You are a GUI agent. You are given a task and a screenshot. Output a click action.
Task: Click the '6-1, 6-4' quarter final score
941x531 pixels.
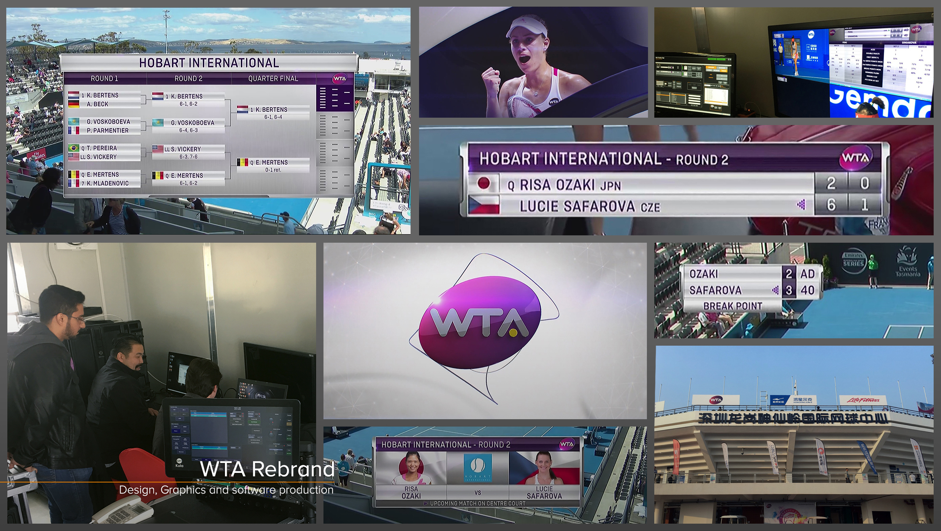point(273,117)
